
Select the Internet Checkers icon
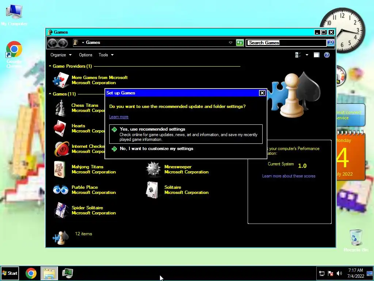click(x=61, y=149)
